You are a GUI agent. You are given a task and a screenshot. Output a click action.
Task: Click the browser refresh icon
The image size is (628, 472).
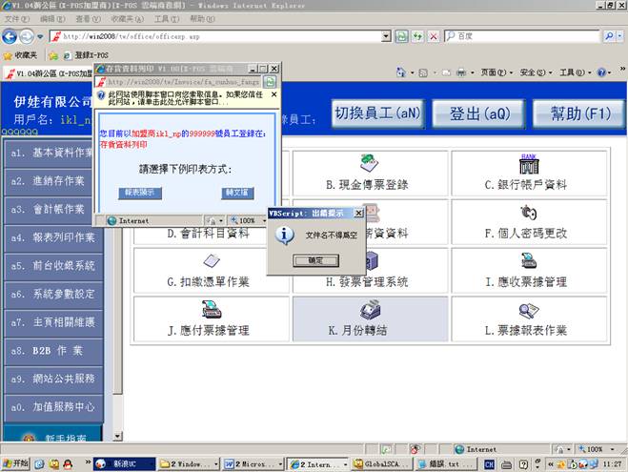[403, 36]
